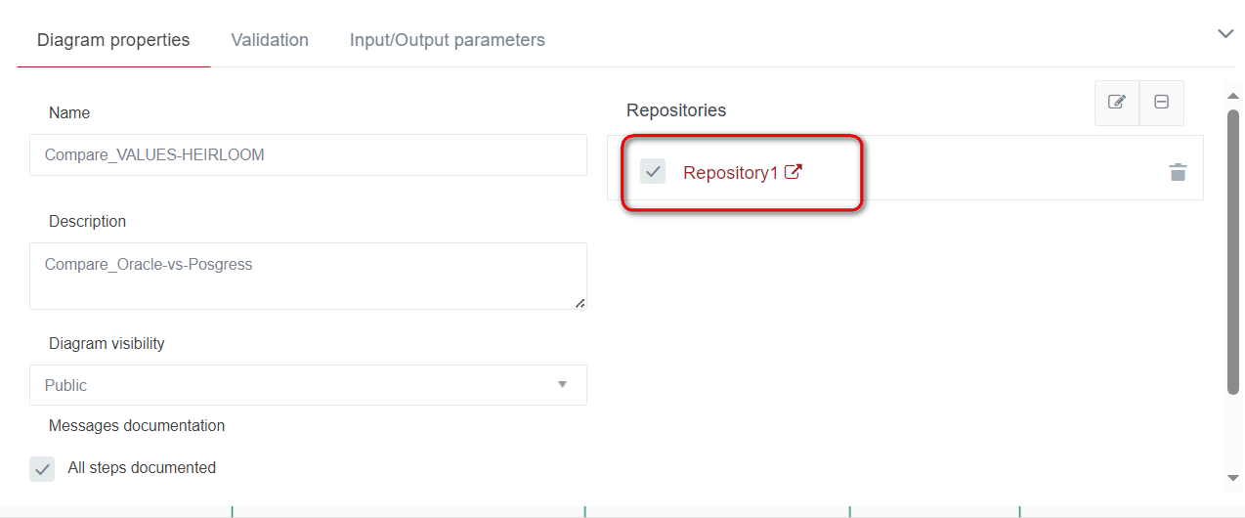
Task: Click the minus square icon above repositories
Action: tap(1162, 103)
